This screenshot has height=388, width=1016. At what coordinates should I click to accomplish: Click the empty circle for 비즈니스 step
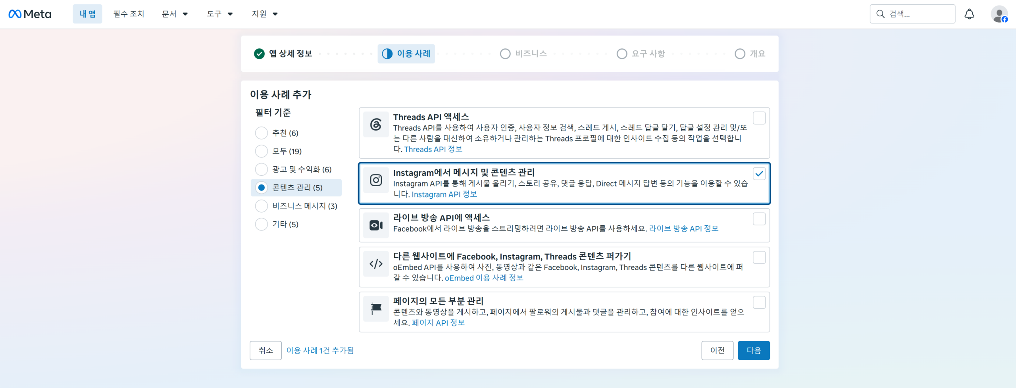pos(505,54)
